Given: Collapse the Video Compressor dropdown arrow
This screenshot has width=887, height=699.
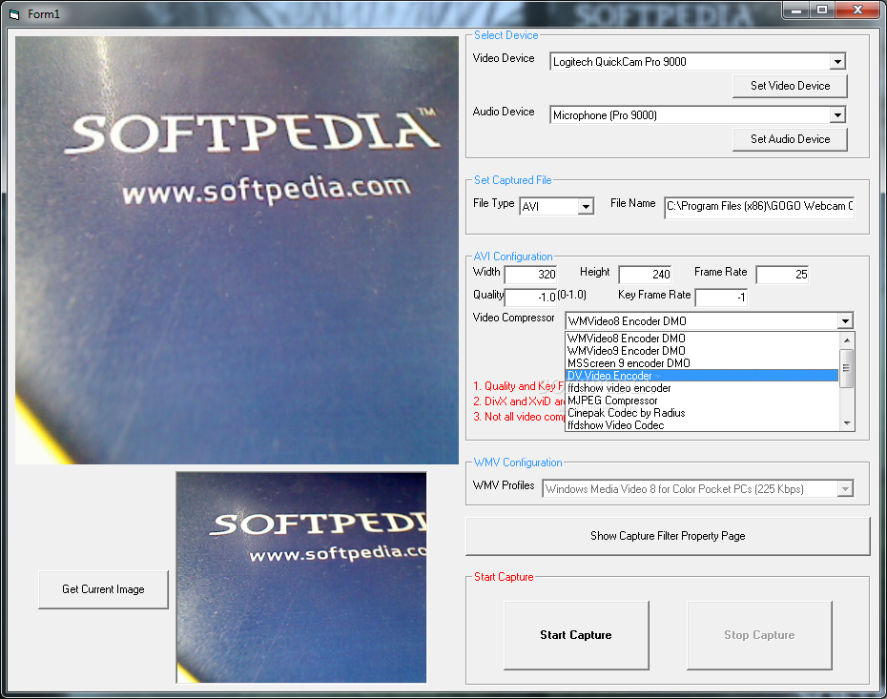Looking at the screenshot, I should click(845, 321).
